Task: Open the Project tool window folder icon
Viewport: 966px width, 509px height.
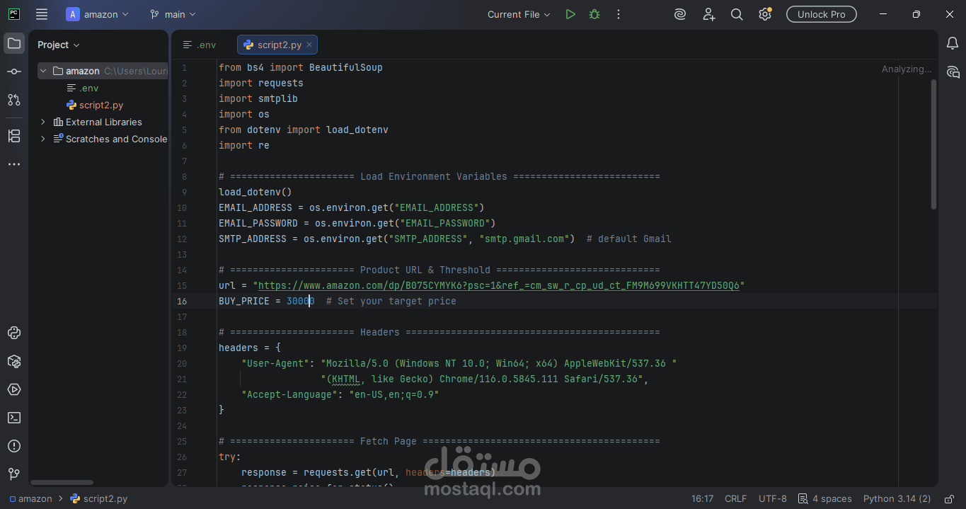Action: [13, 43]
